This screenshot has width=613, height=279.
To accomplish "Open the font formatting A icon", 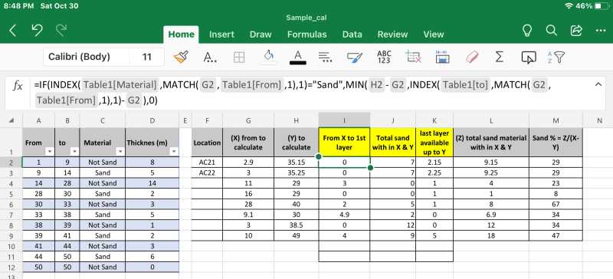I will [210, 57].
